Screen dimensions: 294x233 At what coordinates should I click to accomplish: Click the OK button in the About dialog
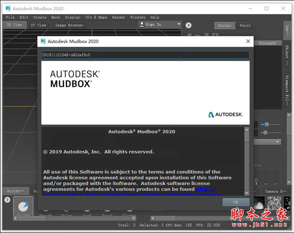pos(236,202)
